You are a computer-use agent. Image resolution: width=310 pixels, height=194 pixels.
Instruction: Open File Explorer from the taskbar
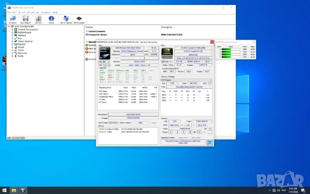[x=14, y=191]
